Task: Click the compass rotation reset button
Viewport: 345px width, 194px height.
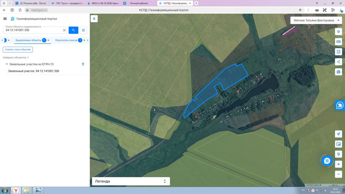Action: (x=338, y=154)
